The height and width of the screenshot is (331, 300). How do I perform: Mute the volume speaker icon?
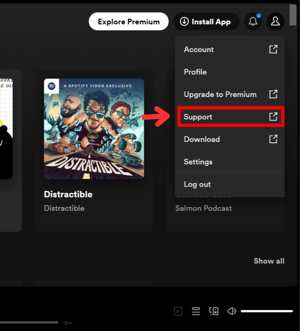(232, 311)
